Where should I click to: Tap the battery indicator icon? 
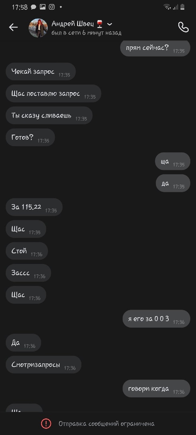point(182,7)
